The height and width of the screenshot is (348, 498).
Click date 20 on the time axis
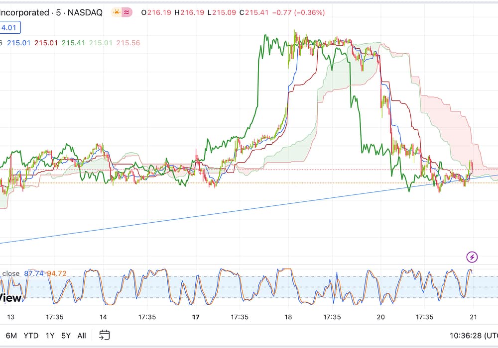[x=381, y=317]
